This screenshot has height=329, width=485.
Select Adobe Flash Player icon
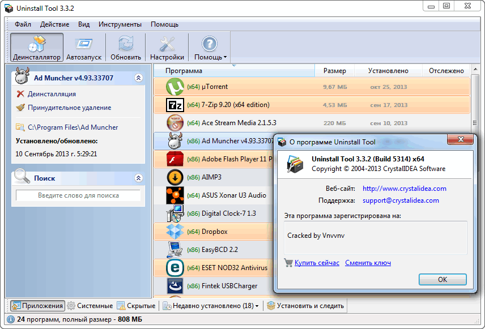[x=175, y=159]
